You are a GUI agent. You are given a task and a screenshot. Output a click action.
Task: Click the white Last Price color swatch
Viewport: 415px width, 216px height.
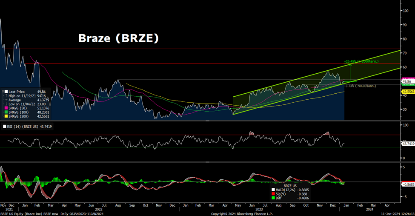6,92
